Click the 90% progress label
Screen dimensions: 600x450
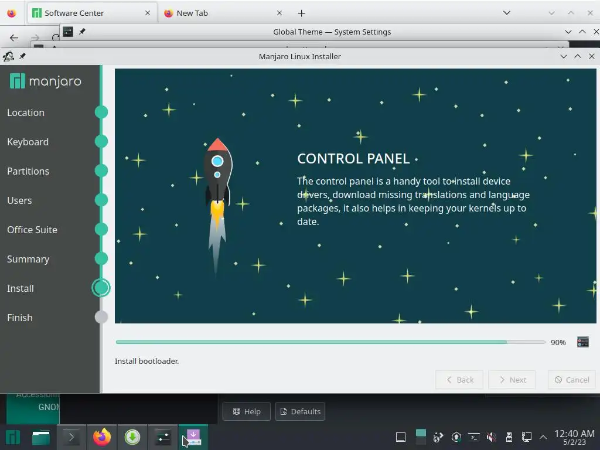pos(558,342)
